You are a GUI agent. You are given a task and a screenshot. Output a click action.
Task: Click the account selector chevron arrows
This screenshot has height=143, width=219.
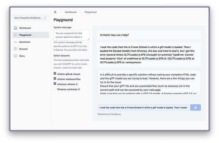point(45,18)
